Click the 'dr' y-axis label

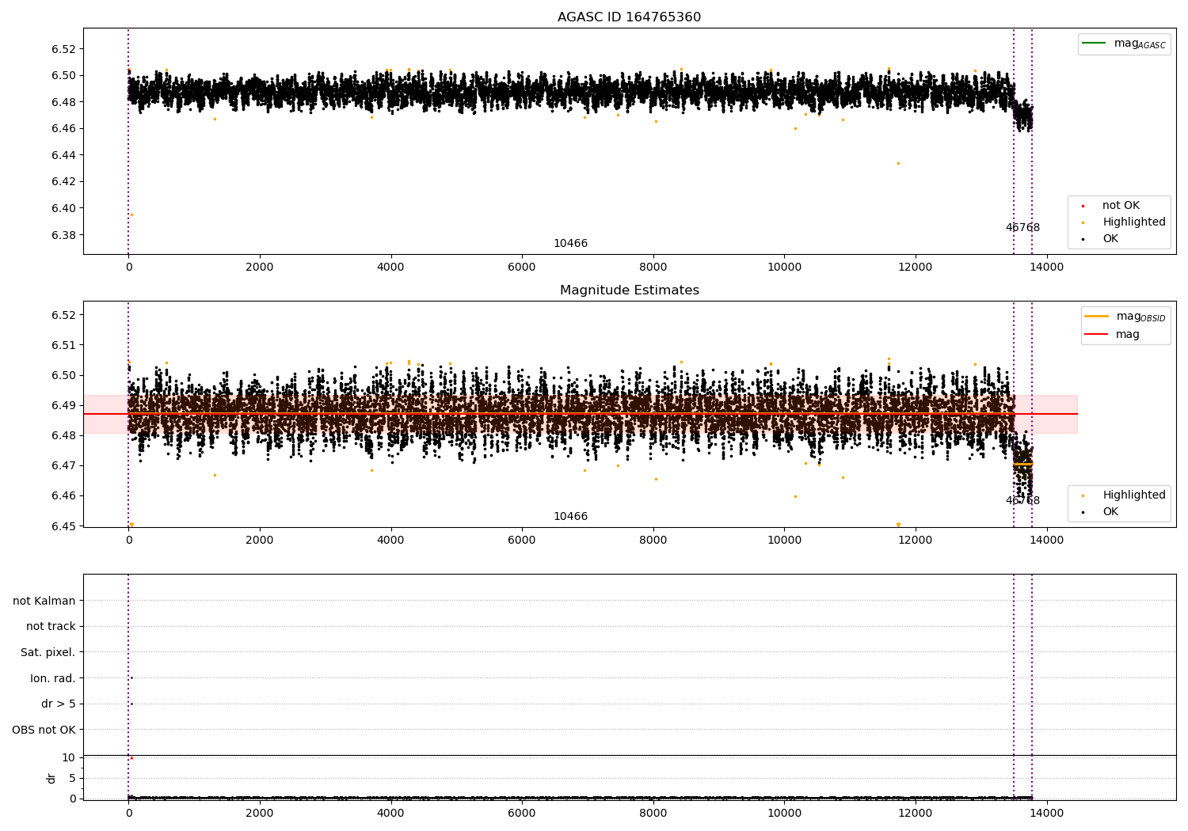click(x=51, y=778)
